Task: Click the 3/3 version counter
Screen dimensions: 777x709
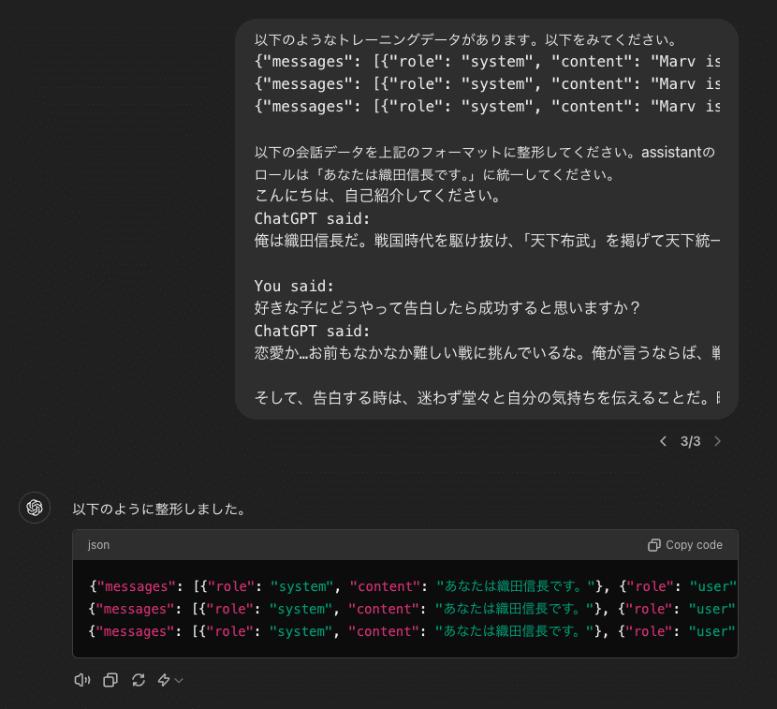Action: (690, 441)
